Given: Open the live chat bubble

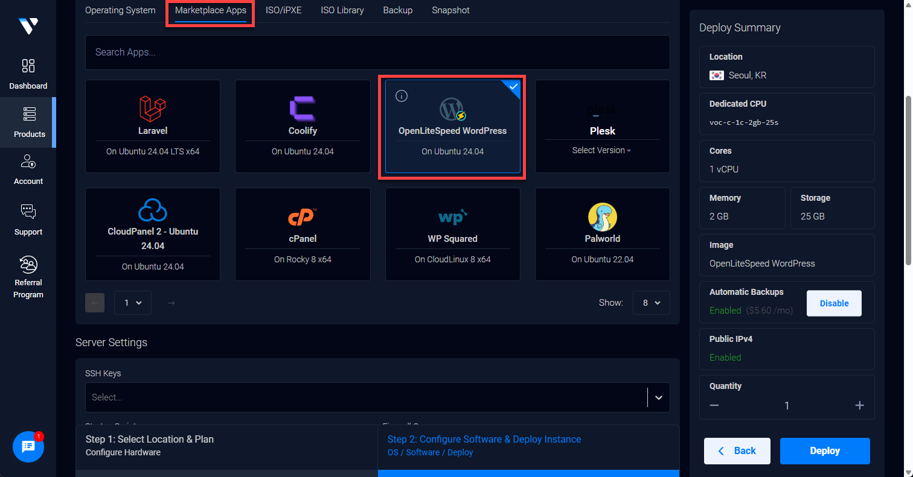Looking at the screenshot, I should (28, 447).
